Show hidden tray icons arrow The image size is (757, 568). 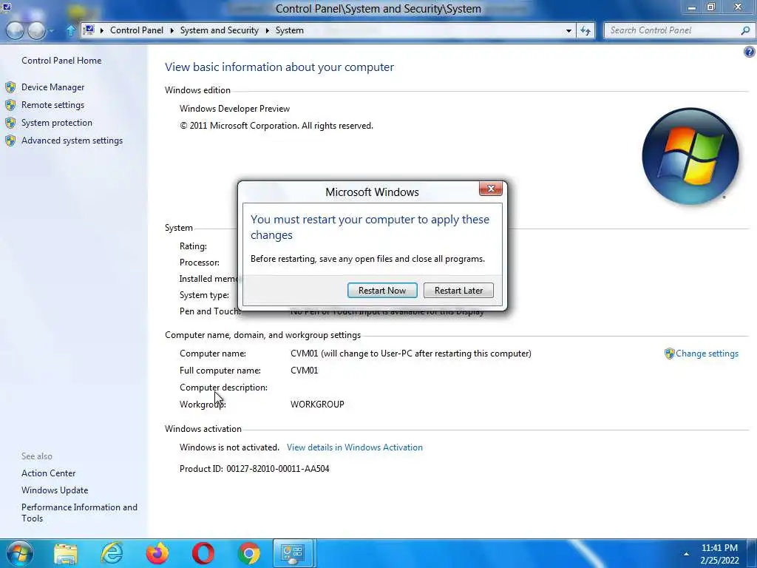click(686, 554)
